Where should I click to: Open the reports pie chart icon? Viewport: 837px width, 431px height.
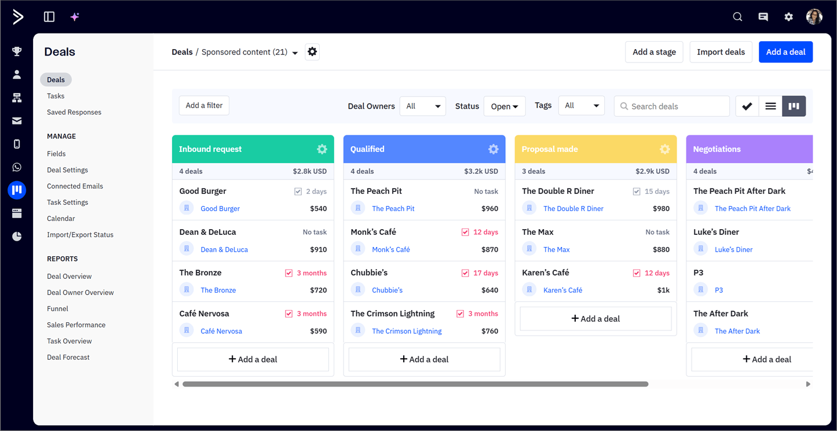(x=17, y=237)
